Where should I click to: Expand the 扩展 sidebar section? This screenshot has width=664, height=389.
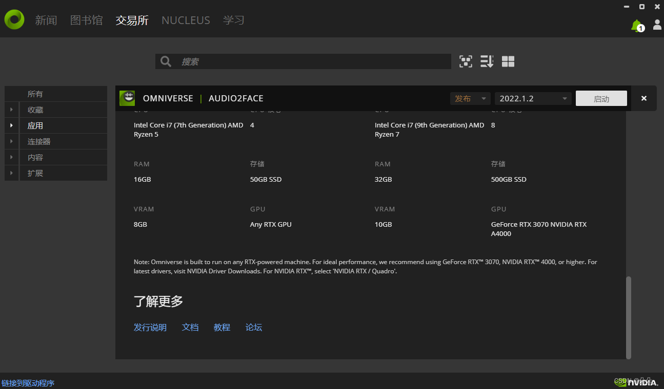click(11, 173)
